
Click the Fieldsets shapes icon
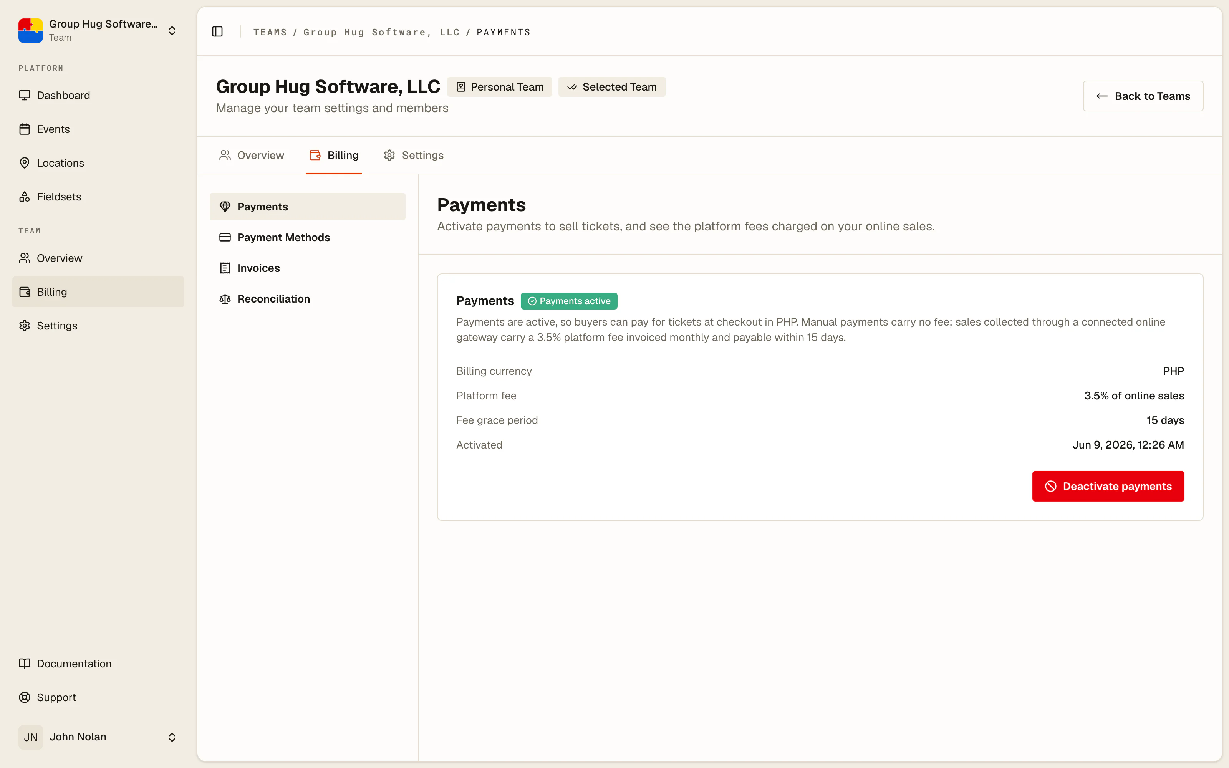[x=24, y=197]
